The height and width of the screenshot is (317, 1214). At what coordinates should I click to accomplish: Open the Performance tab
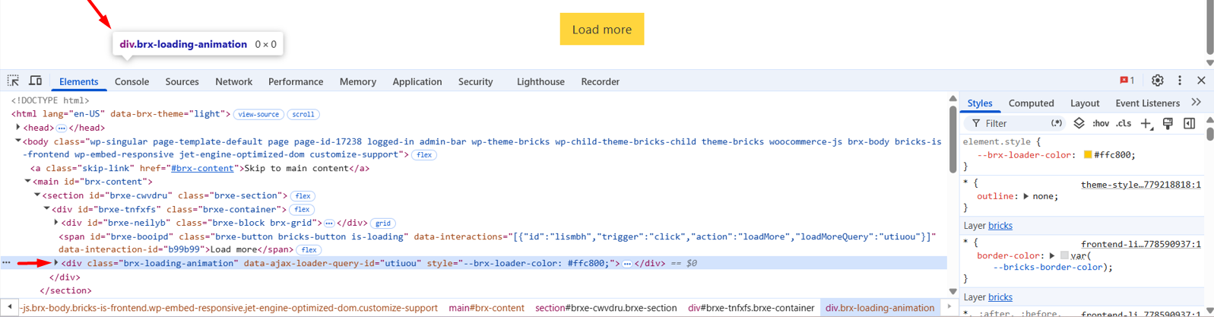296,81
